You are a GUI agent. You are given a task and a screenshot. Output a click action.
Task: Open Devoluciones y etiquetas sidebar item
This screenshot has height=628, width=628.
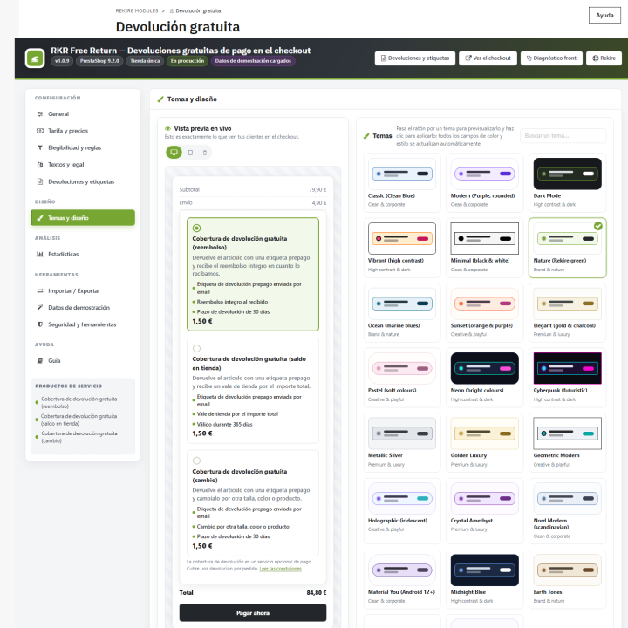(83, 181)
